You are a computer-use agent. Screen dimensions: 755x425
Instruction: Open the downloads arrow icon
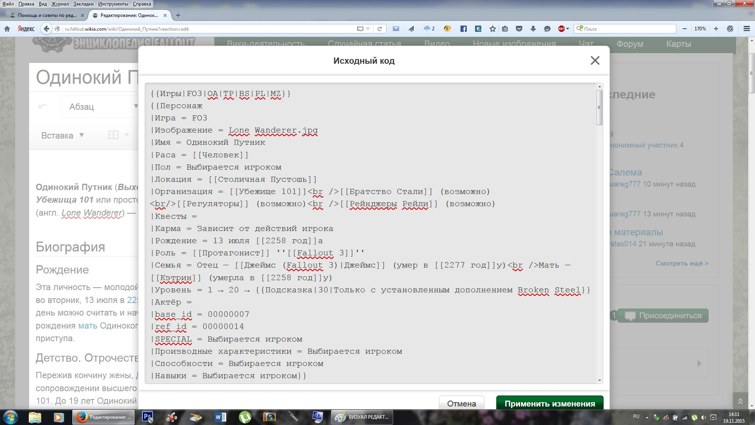pyautogui.click(x=533, y=29)
